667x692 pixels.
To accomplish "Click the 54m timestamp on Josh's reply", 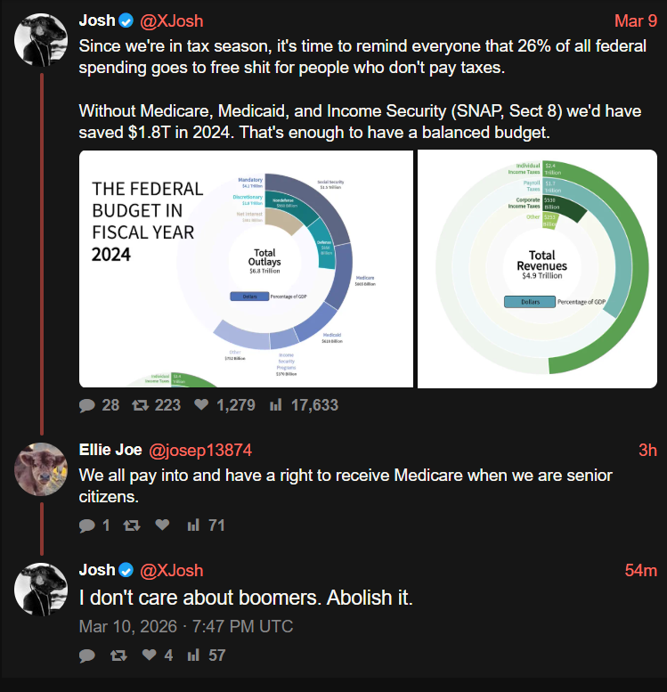I will pyautogui.click(x=640, y=571).
